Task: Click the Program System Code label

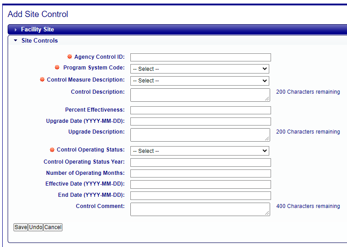Action: [94, 68]
